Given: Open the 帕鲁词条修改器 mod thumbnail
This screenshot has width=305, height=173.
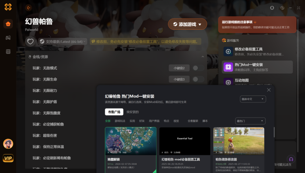Looking at the screenshot, I should point(239,141).
